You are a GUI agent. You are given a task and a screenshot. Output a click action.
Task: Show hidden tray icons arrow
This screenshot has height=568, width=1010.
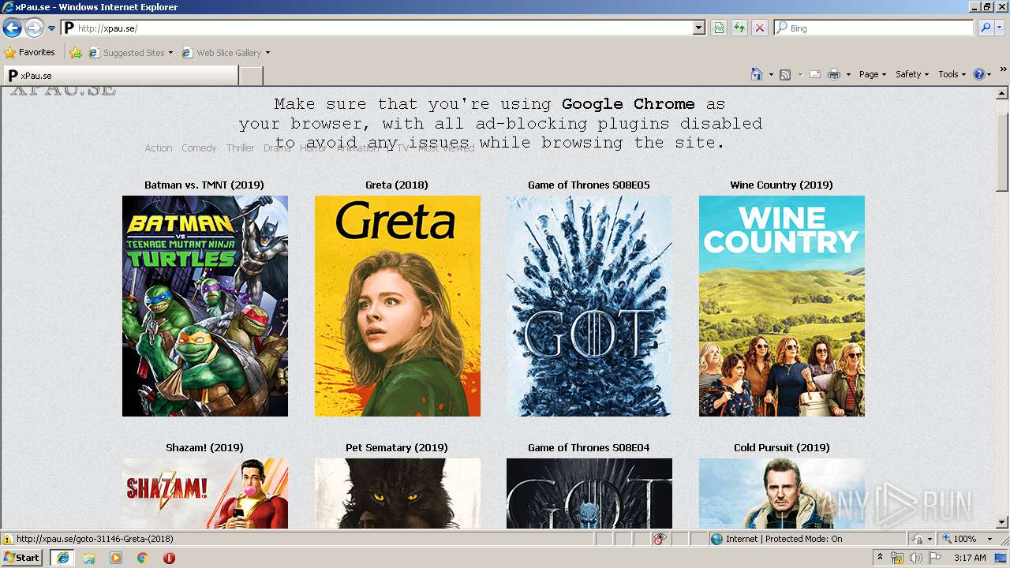pyautogui.click(x=881, y=557)
